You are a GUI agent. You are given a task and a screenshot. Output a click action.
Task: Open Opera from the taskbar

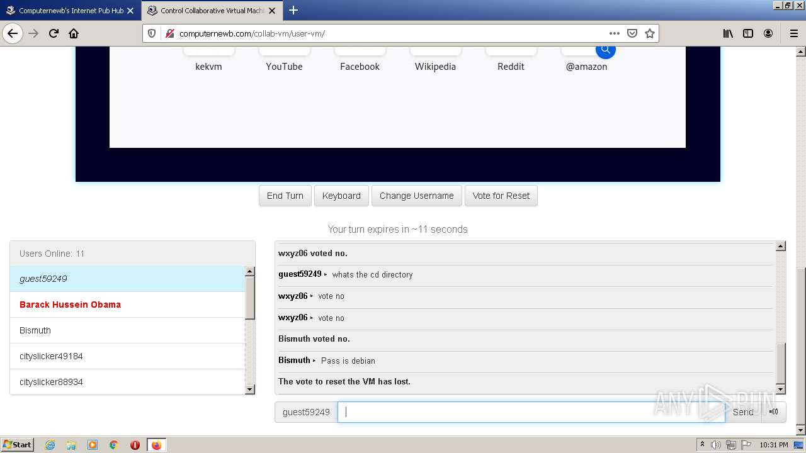click(x=135, y=445)
